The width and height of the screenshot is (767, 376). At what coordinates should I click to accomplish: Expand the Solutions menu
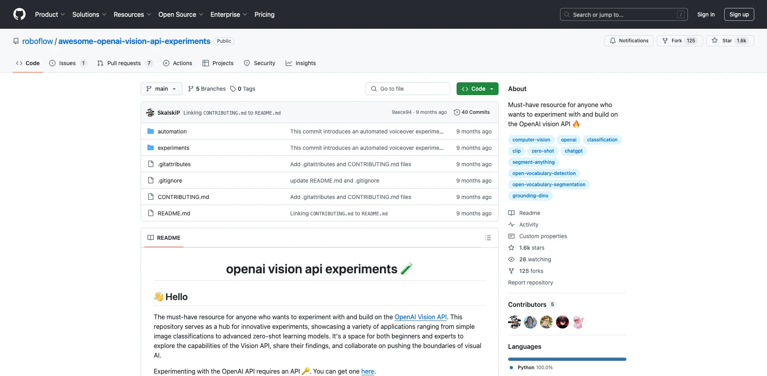[x=89, y=14]
